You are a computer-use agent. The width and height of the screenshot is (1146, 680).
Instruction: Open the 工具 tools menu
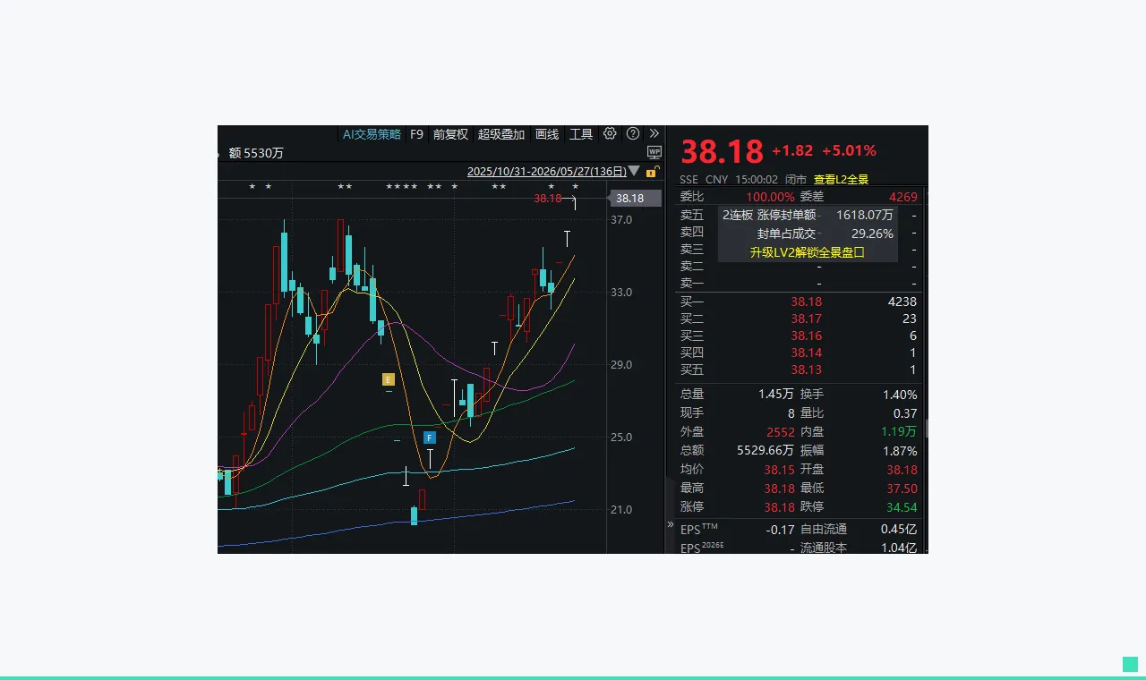pos(581,134)
